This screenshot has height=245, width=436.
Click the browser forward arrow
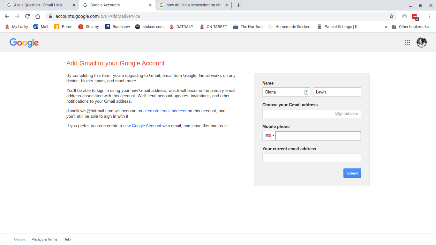pos(17,16)
